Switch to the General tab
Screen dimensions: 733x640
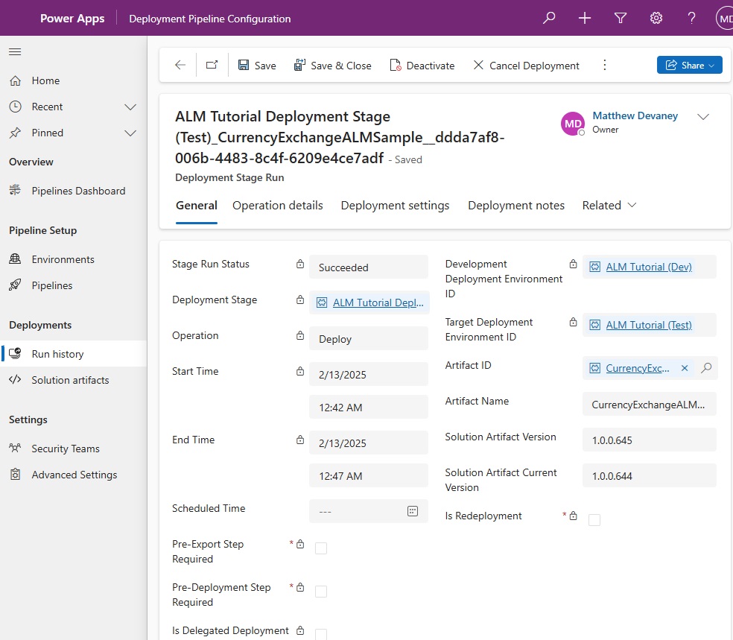[x=197, y=205]
